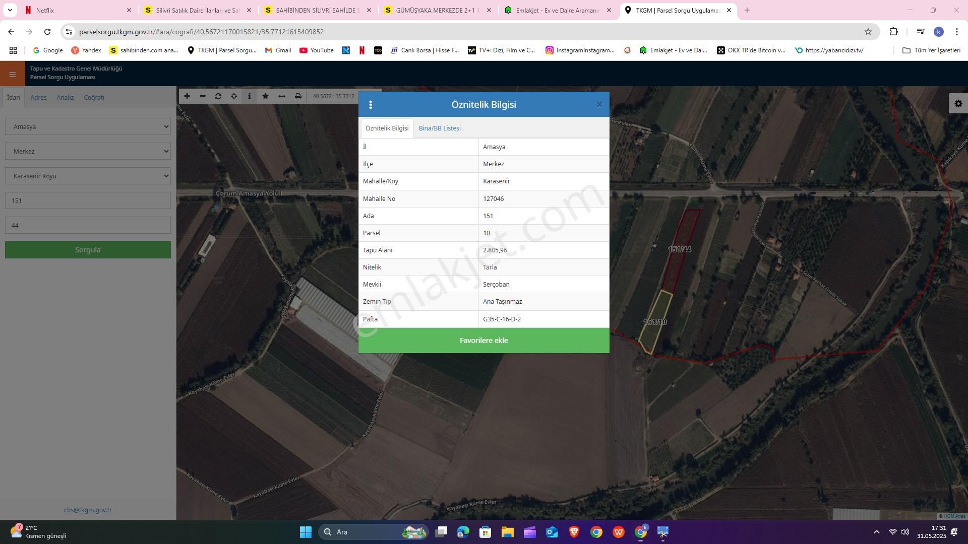Image resolution: width=968 pixels, height=544 pixels.
Task: Click the refresh map tool icon
Action: coord(218,96)
